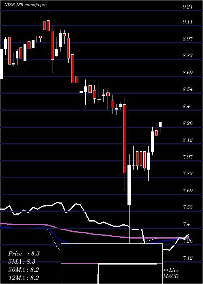Click the 8.54 price axis label
The width and height of the screenshot is (203, 284).
coord(188,89)
